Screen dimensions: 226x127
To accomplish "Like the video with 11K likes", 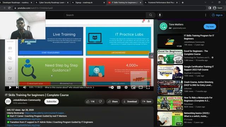I will click(x=90, y=102).
